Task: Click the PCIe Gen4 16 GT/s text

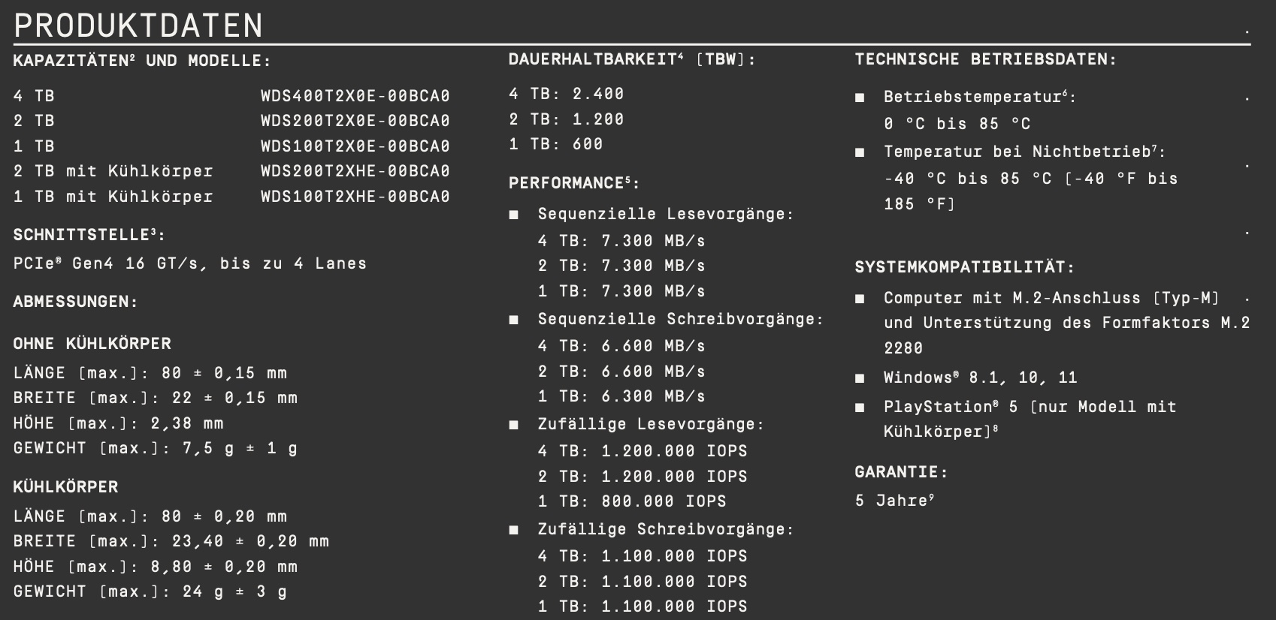Action: click(x=189, y=263)
